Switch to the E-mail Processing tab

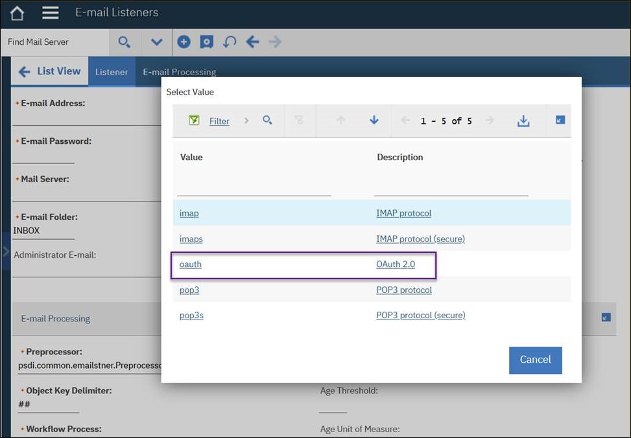pyautogui.click(x=179, y=72)
